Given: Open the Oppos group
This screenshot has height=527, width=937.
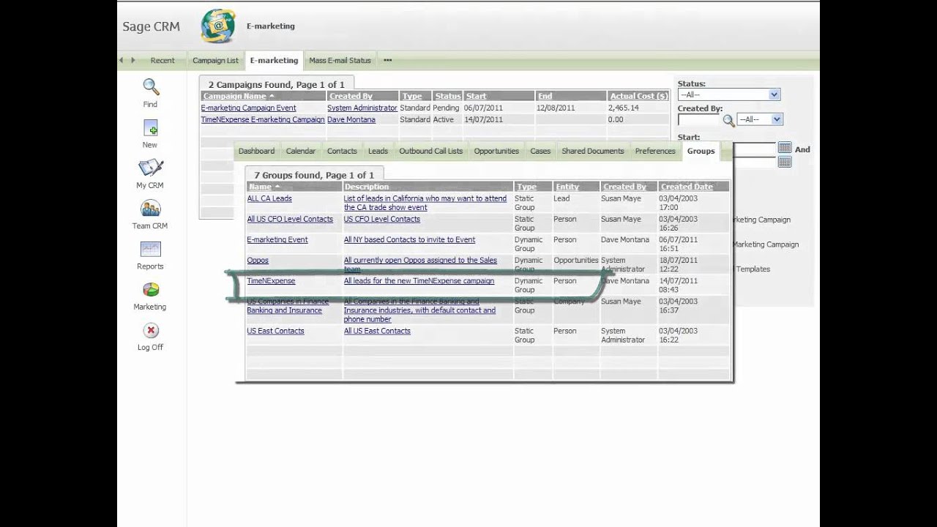Looking at the screenshot, I should pos(258,260).
